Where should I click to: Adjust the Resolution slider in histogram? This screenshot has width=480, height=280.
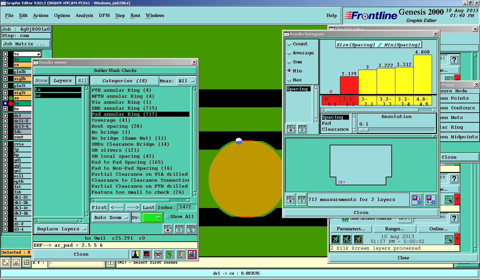pos(363,130)
